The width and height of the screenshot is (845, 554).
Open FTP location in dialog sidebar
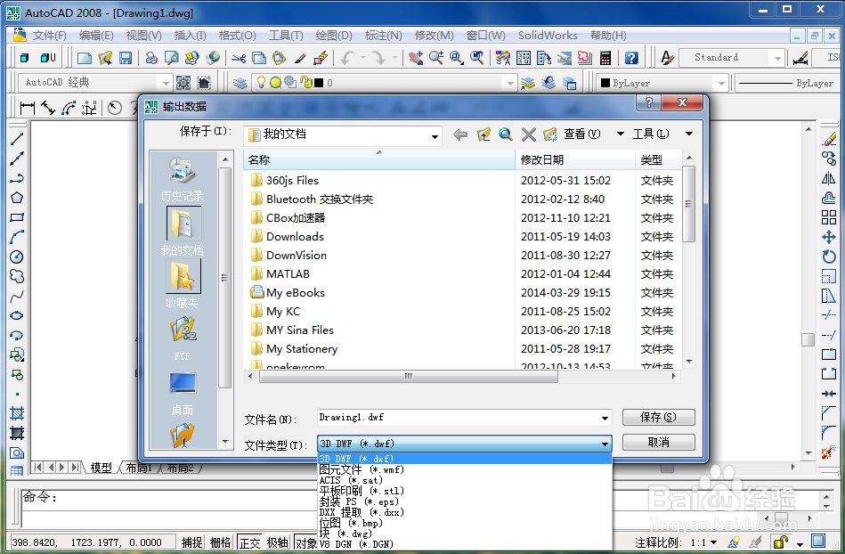point(183,338)
